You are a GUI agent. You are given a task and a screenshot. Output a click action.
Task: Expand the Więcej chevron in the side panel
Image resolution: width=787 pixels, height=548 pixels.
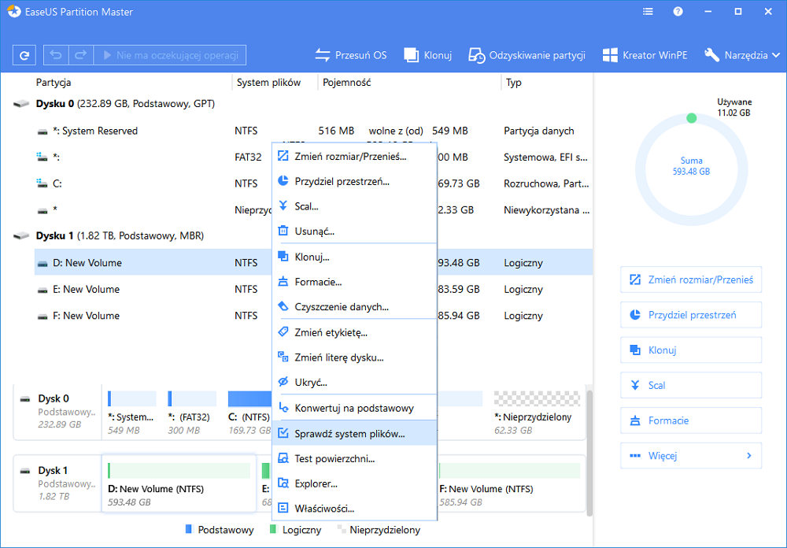click(x=749, y=456)
